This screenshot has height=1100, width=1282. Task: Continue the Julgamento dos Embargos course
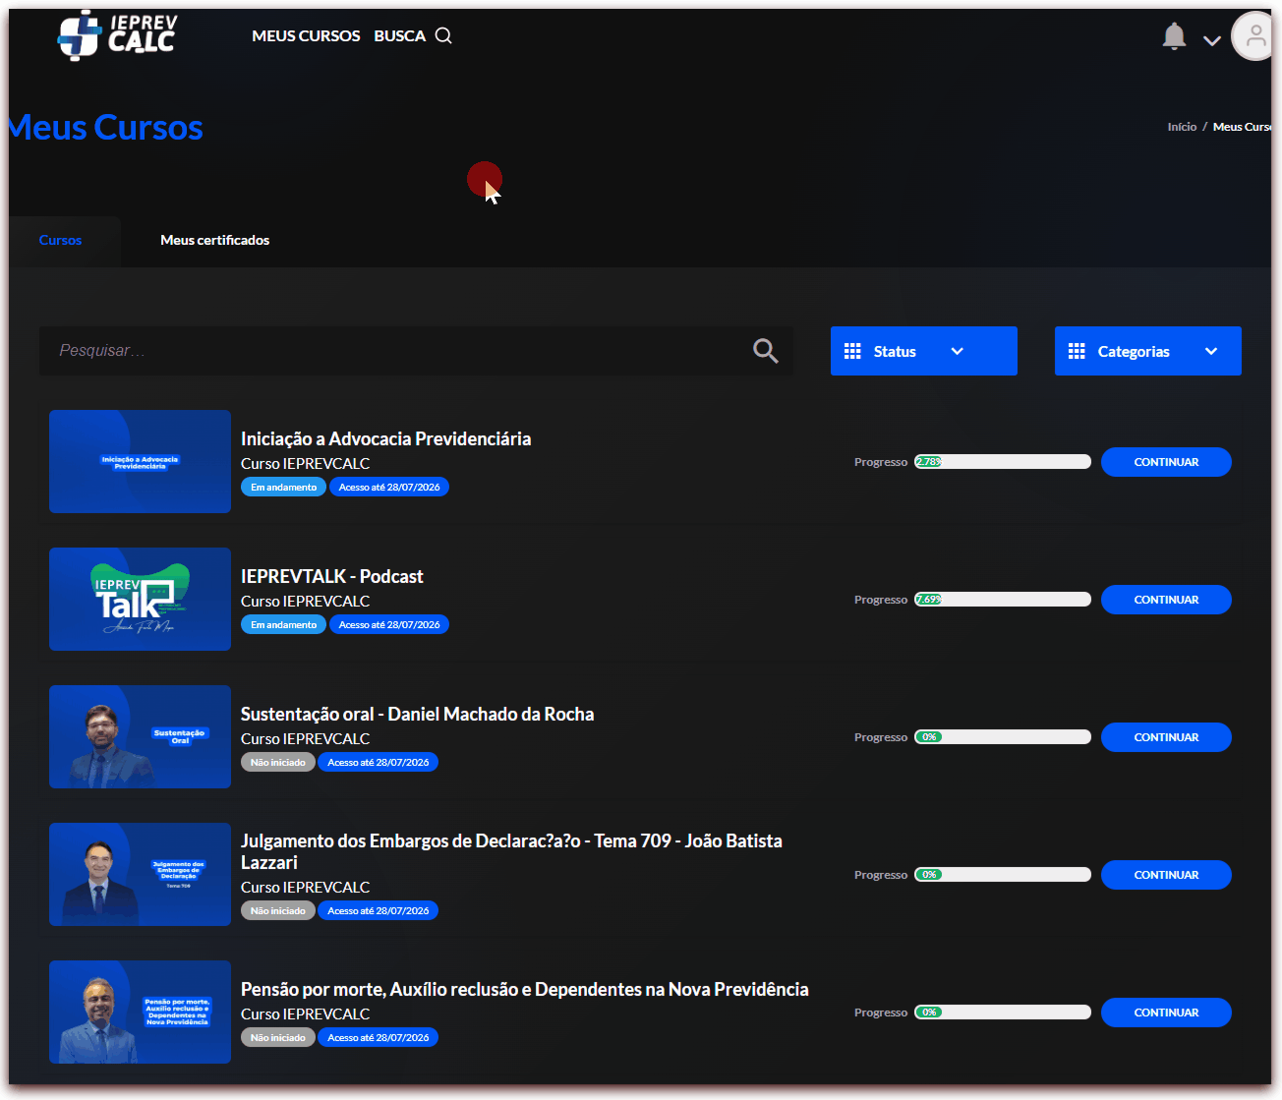(1166, 875)
